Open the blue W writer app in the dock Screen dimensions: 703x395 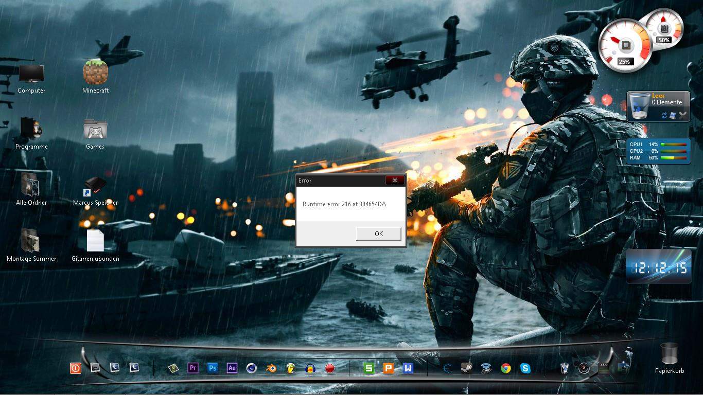point(408,368)
